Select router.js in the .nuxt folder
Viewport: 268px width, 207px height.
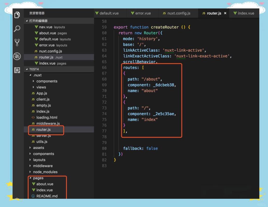click(x=59, y=129)
